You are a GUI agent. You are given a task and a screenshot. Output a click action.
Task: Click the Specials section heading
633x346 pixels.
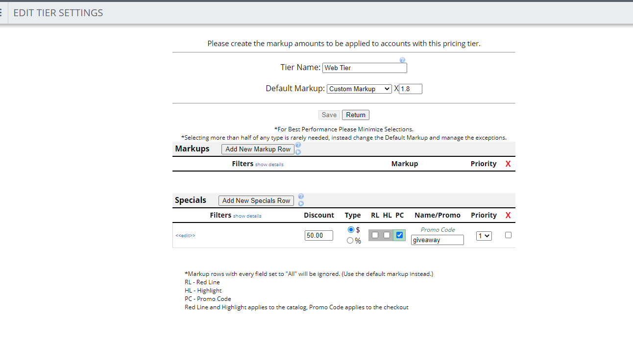pos(191,200)
